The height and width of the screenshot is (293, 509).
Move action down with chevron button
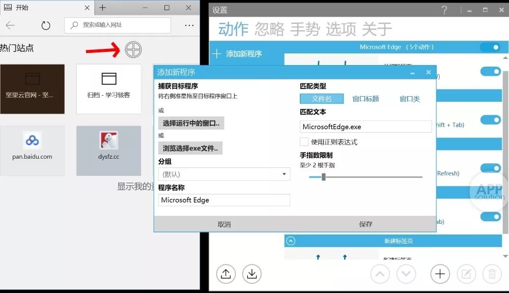[x=406, y=274]
